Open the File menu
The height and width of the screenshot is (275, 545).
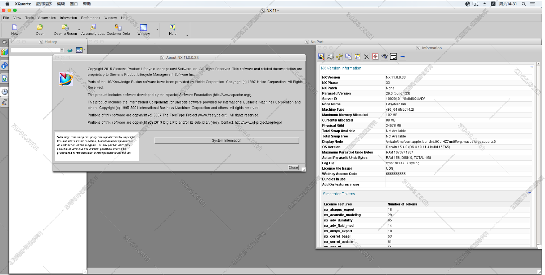click(5, 18)
